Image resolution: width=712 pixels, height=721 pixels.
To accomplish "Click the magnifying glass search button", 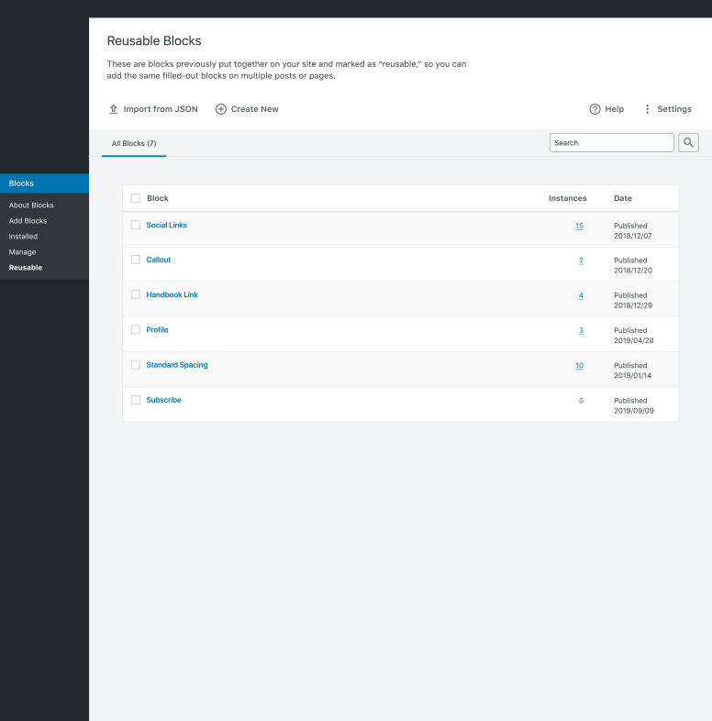I will (688, 142).
